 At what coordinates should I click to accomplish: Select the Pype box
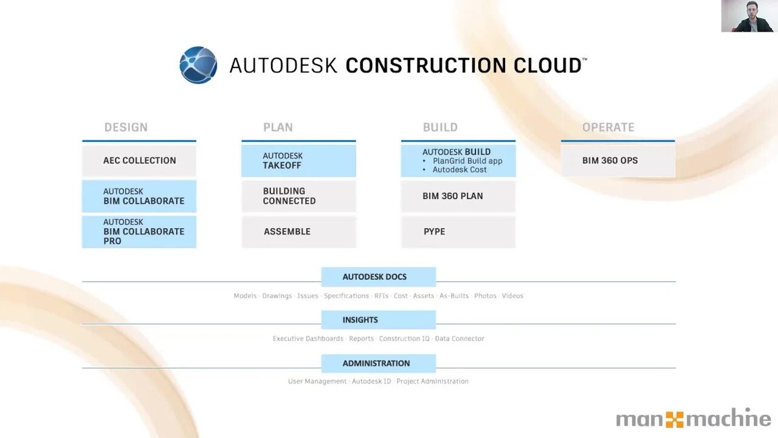(458, 232)
